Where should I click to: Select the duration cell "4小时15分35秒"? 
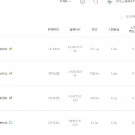75,98
